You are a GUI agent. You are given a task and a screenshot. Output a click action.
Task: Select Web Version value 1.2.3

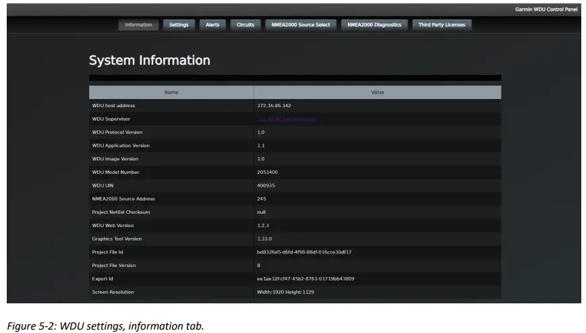263,226
